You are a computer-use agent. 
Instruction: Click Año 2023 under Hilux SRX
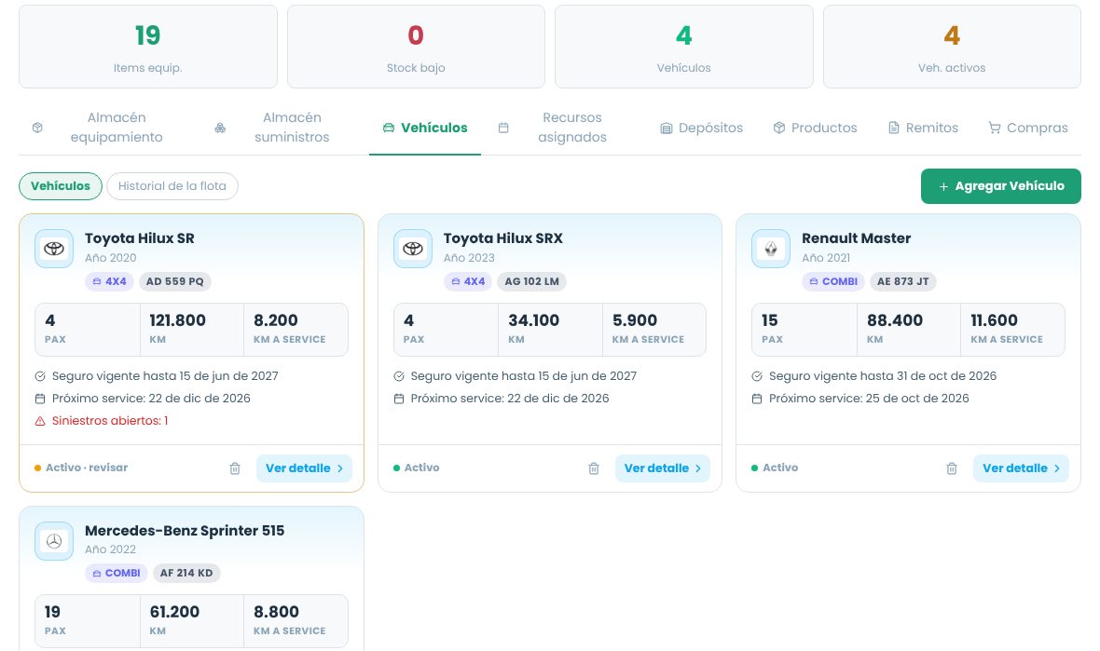(469, 258)
